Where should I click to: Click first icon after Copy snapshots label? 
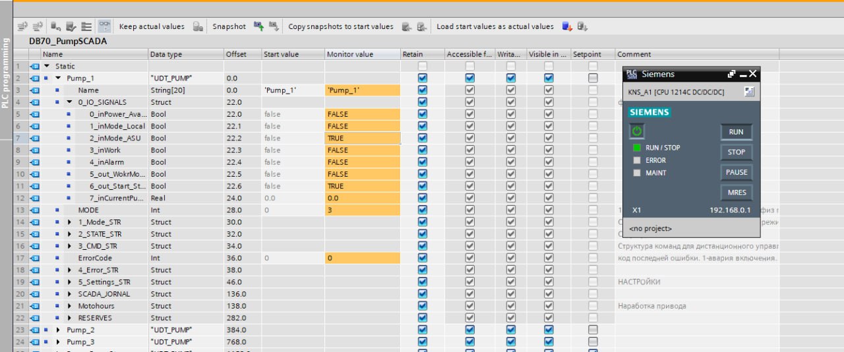point(406,26)
